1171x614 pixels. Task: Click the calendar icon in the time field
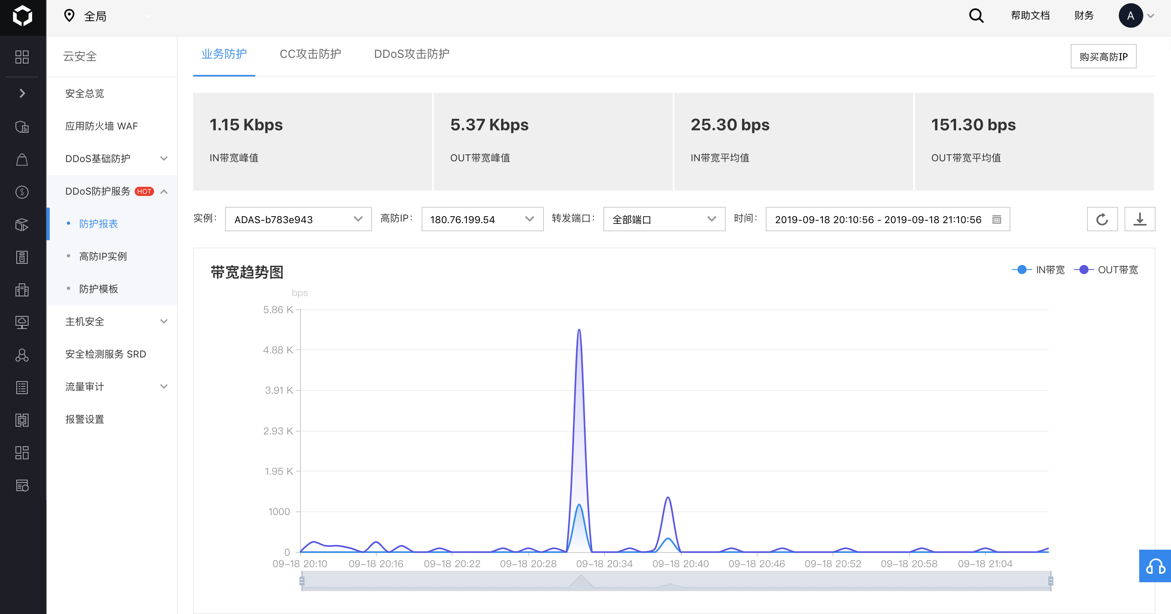click(997, 219)
